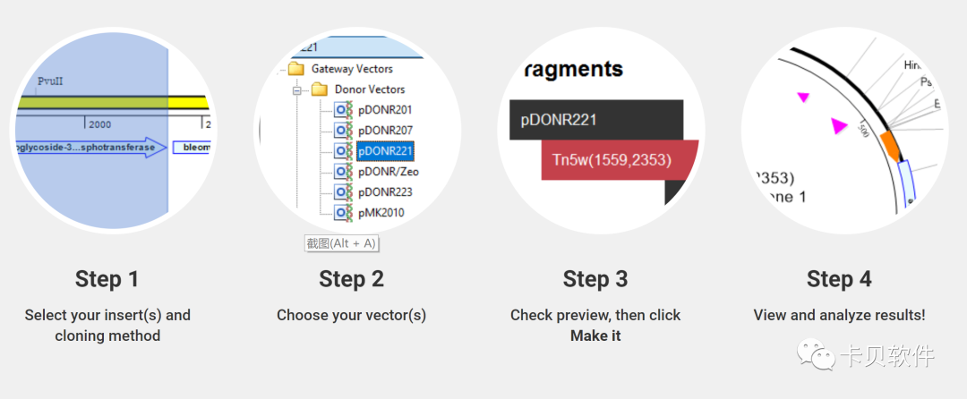This screenshot has height=399, width=967.
Task: Click the Gateway Vectors folder icon
Action: (296, 68)
